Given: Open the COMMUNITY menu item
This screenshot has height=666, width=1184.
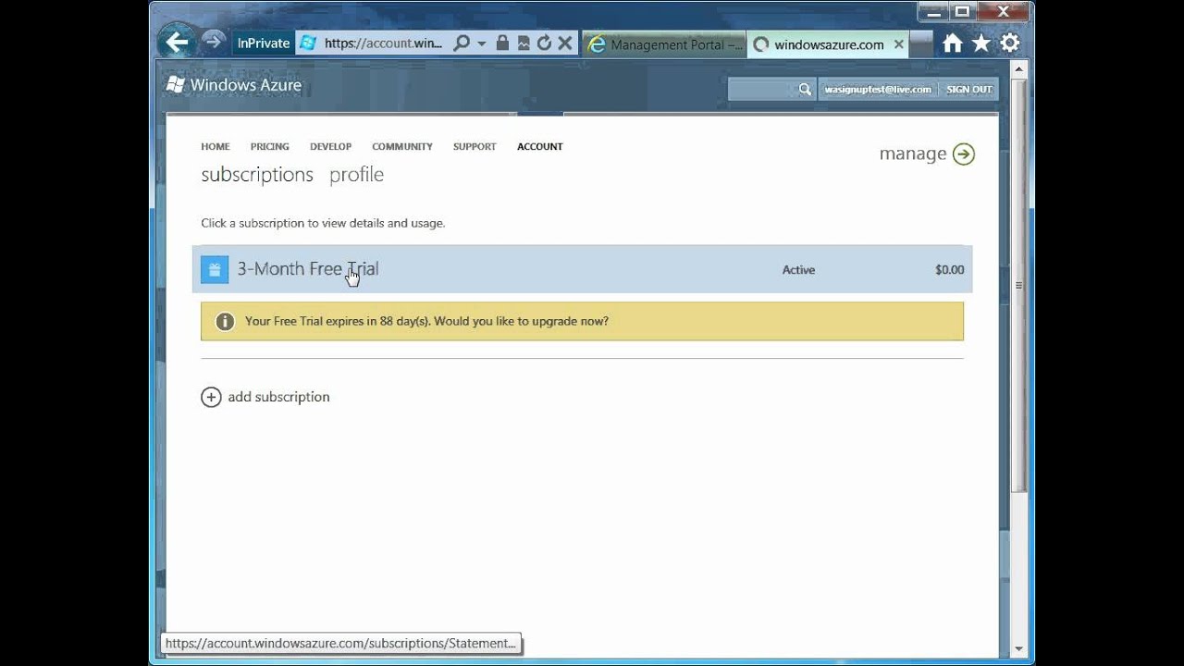Looking at the screenshot, I should 402,146.
